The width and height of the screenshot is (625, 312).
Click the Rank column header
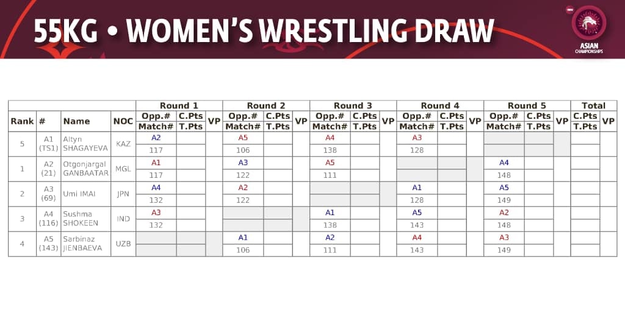(22, 121)
